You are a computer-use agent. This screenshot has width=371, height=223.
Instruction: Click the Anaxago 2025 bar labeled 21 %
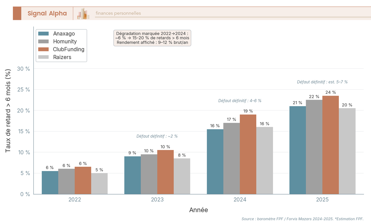click(298, 150)
